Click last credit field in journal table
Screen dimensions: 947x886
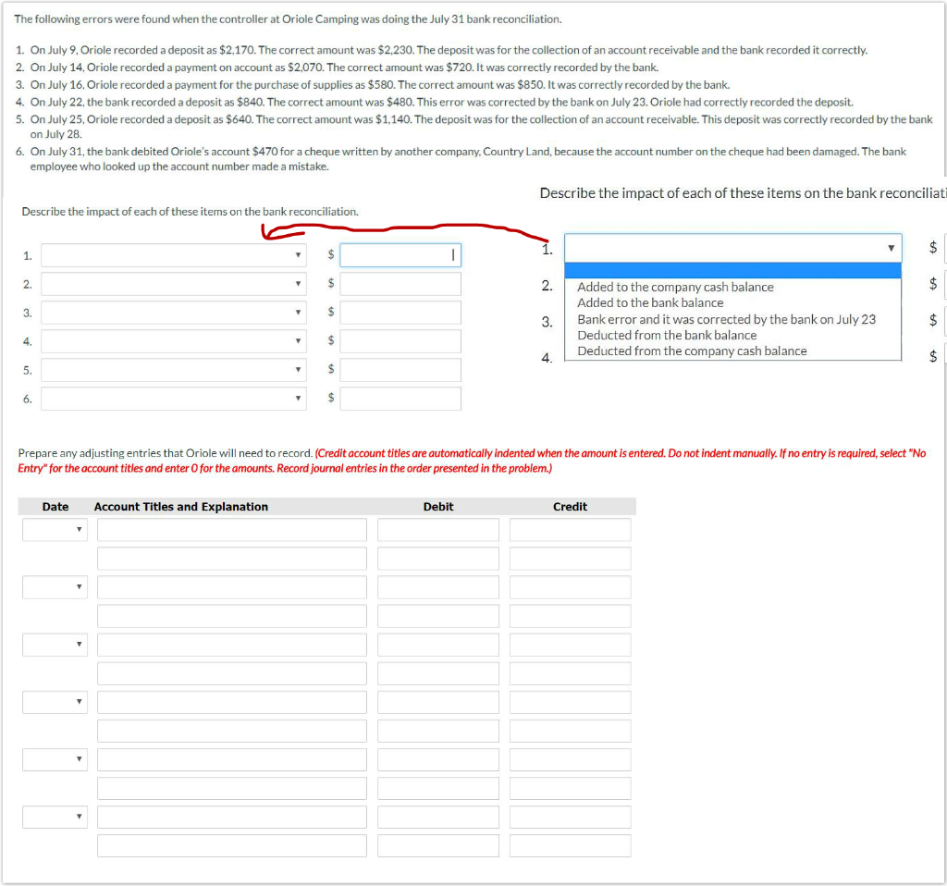570,845
